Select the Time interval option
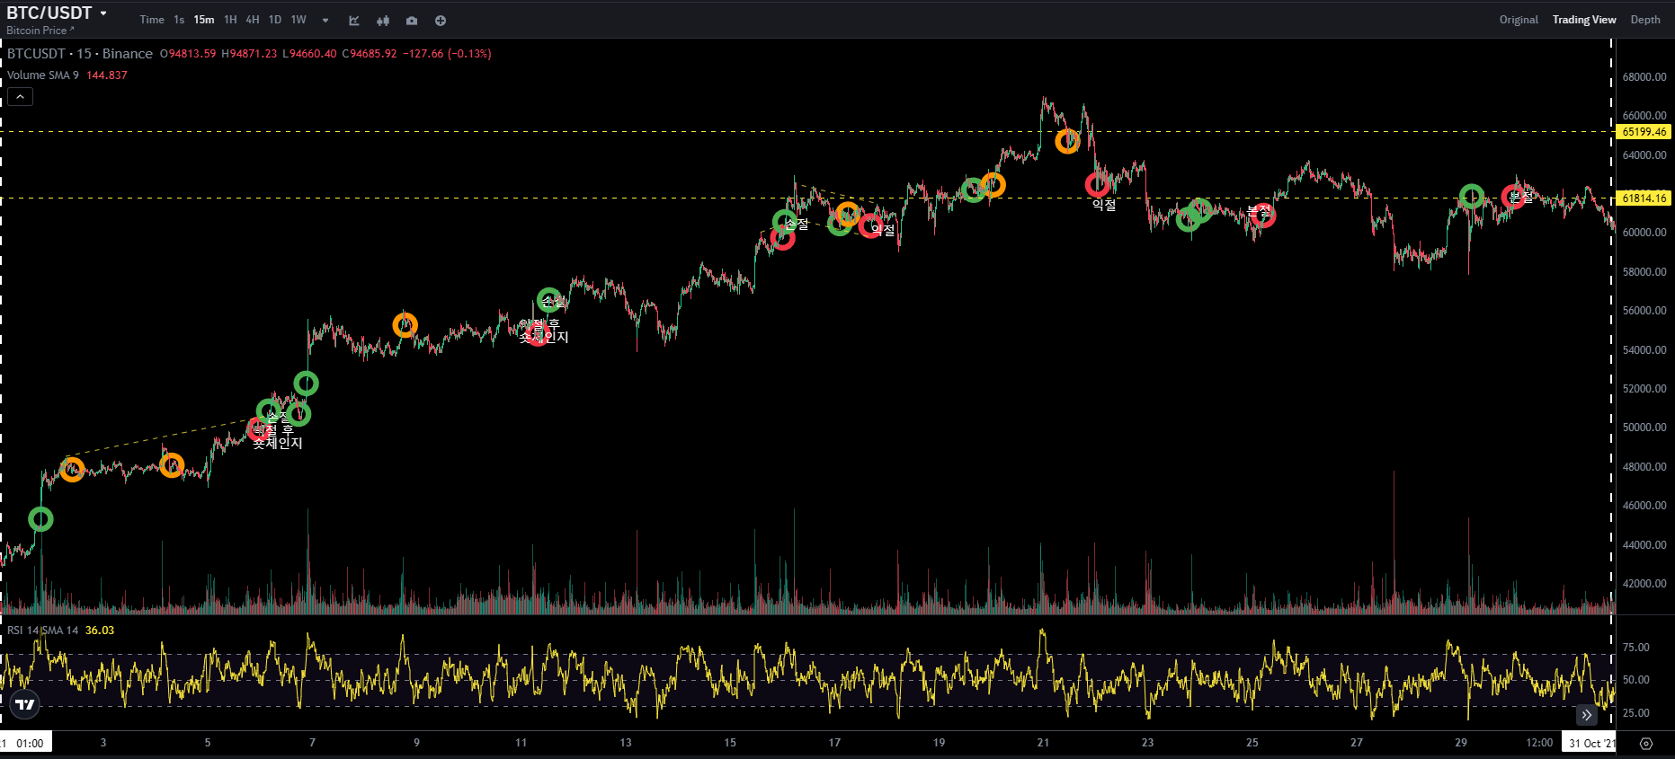This screenshot has width=1675, height=759. click(152, 20)
